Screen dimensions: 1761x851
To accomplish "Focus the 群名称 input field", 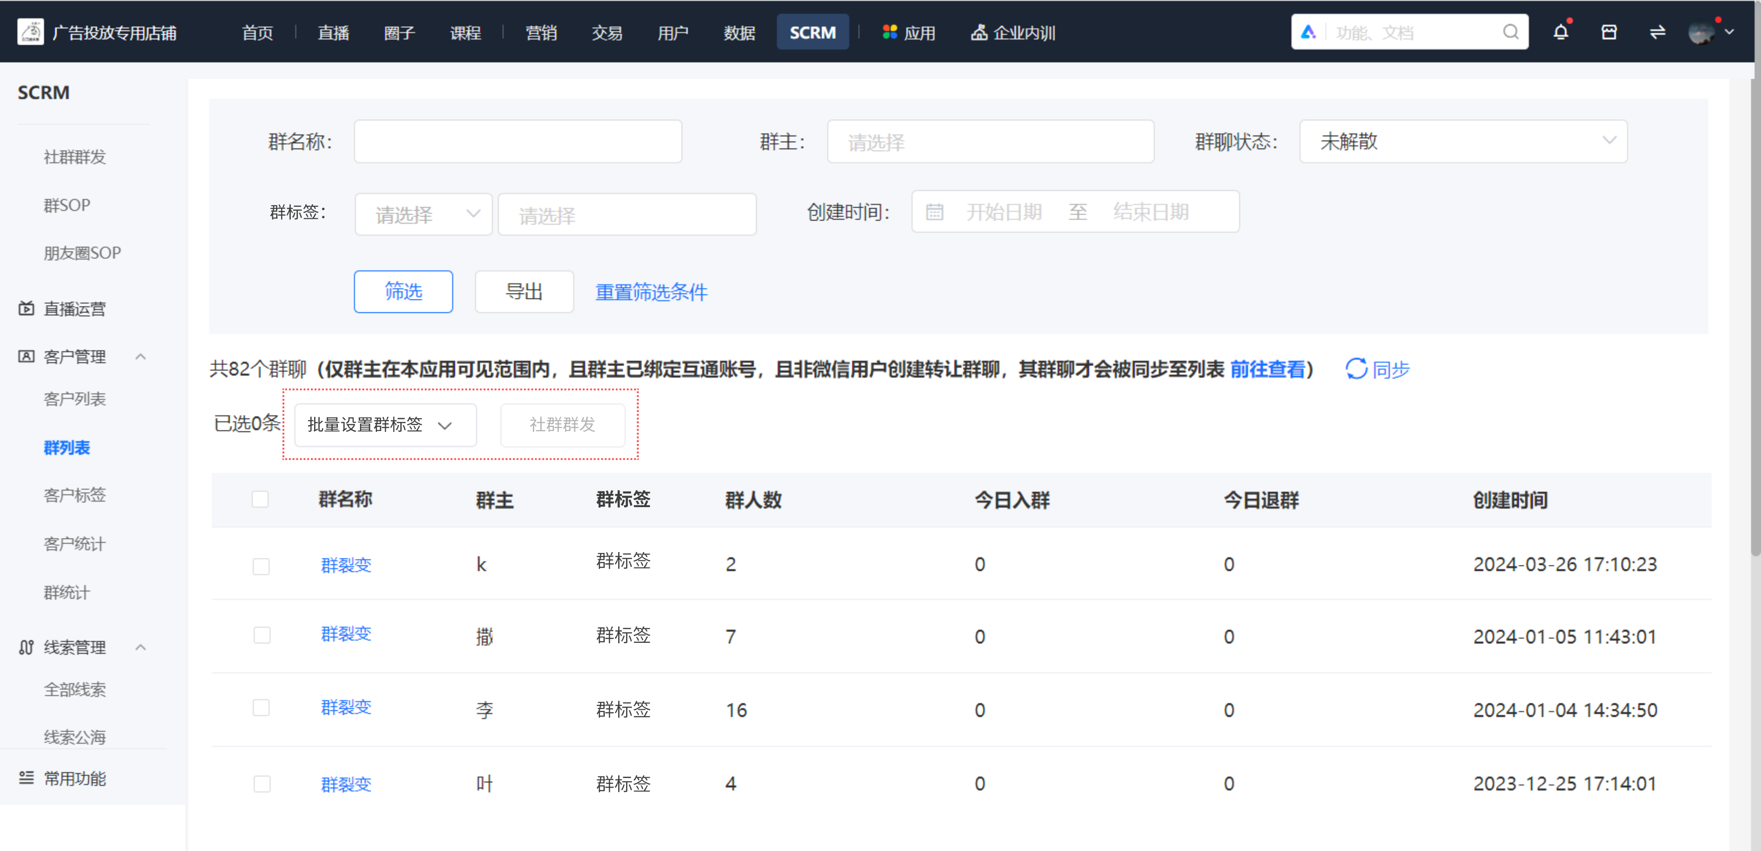I will (517, 142).
